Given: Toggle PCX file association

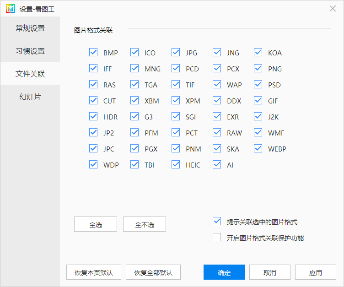Looking at the screenshot, I should 217,69.
